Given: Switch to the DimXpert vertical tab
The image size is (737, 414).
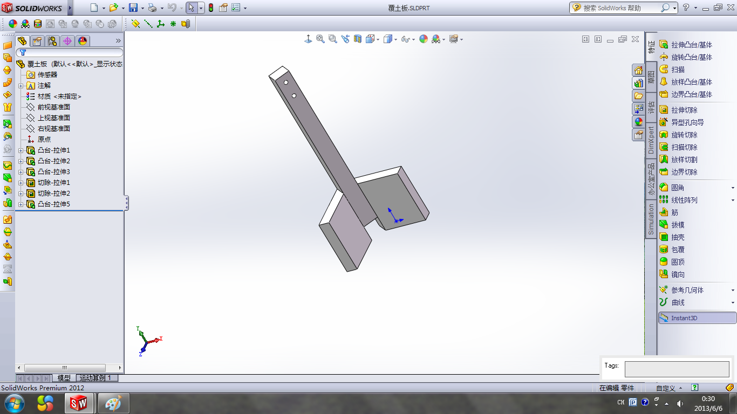Looking at the screenshot, I should [x=651, y=140].
